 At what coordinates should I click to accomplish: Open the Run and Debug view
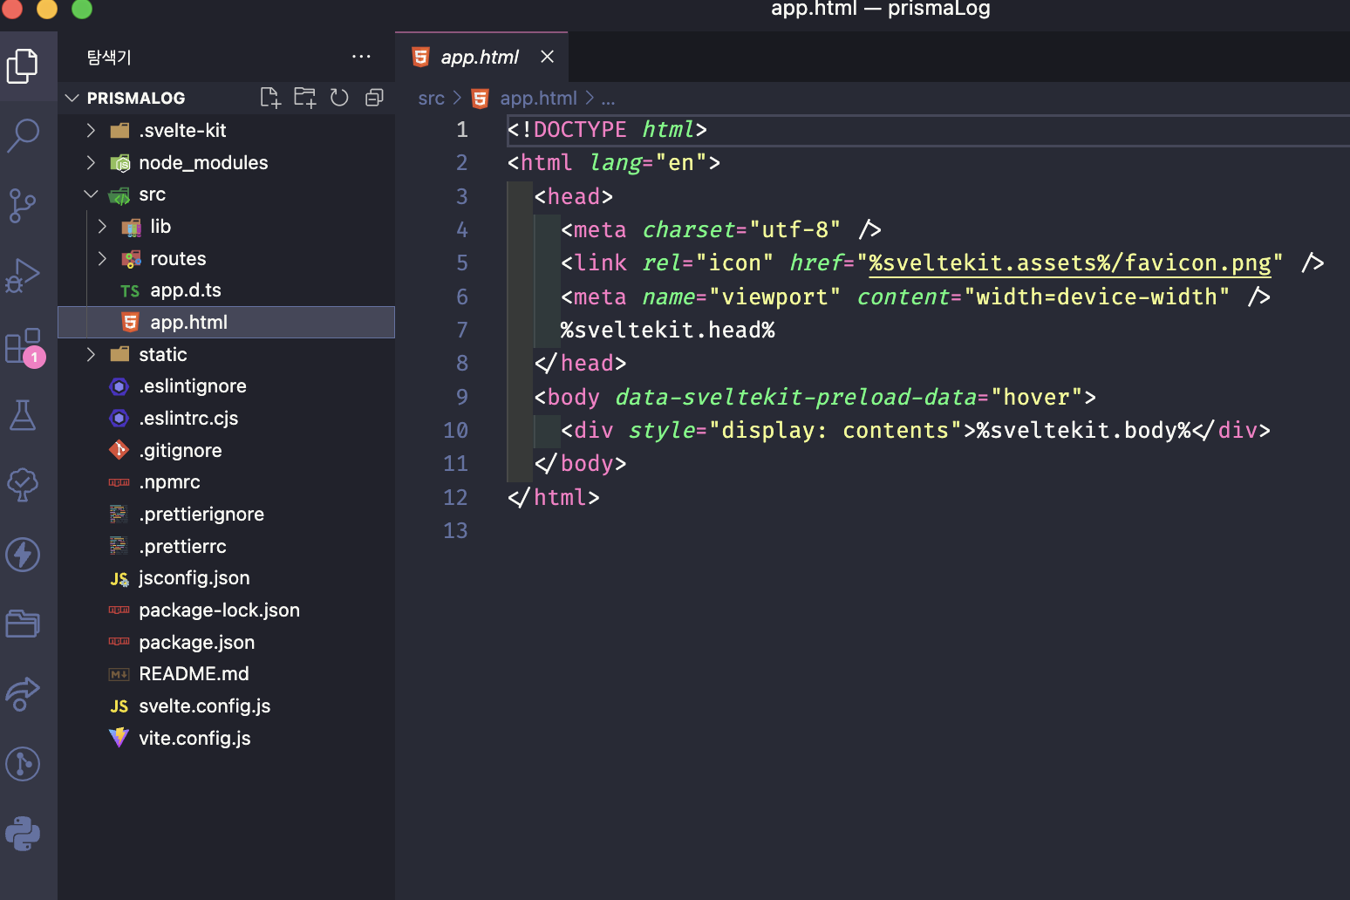pyautogui.click(x=23, y=275)
